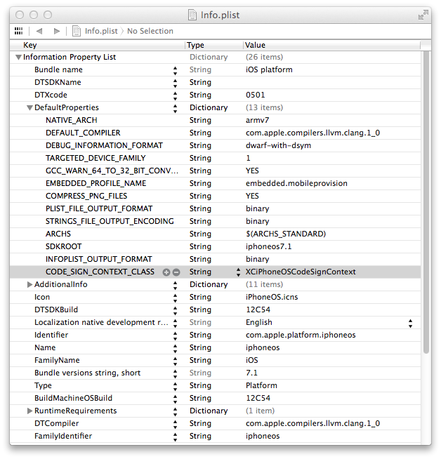Open the key stepper for DTXcode
Image resolution: width=441 pixels, height=459 pixels.
[x=175, y=95]
